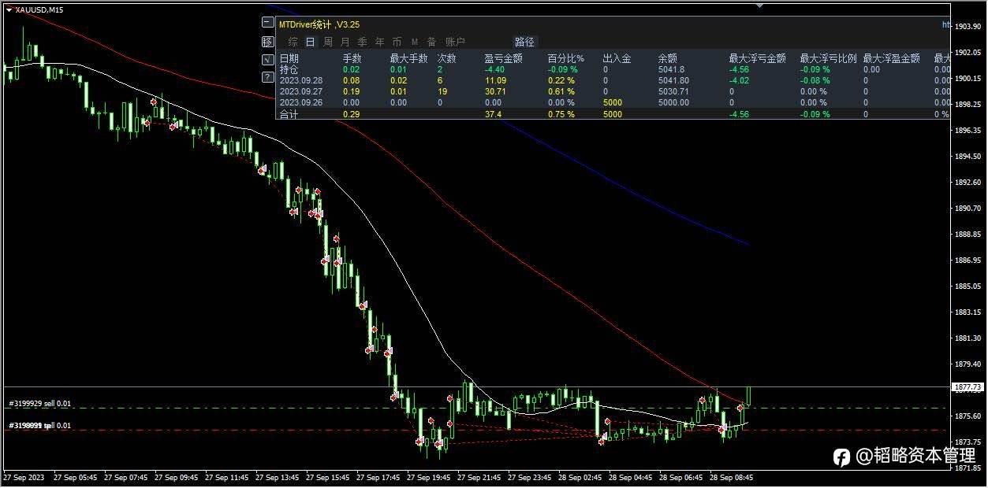Select the 日 daily statistics tab
The width and height of the screenshot is (988, 488).
click(x=311, y=42)
